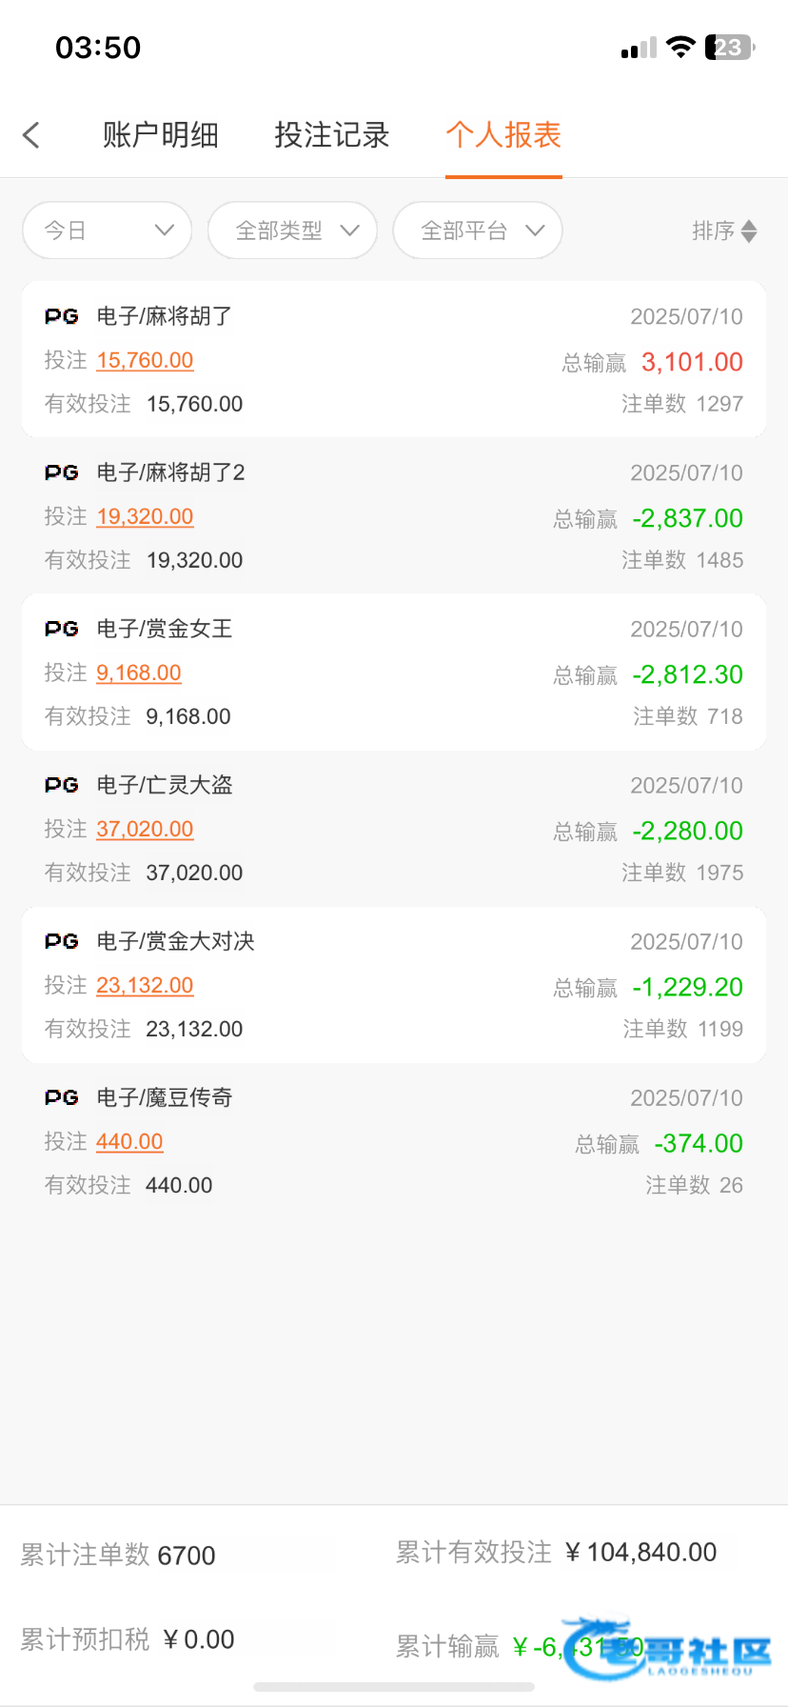Switch to the 投注记录 tab

pyautogui.click(x=332, y=135)
